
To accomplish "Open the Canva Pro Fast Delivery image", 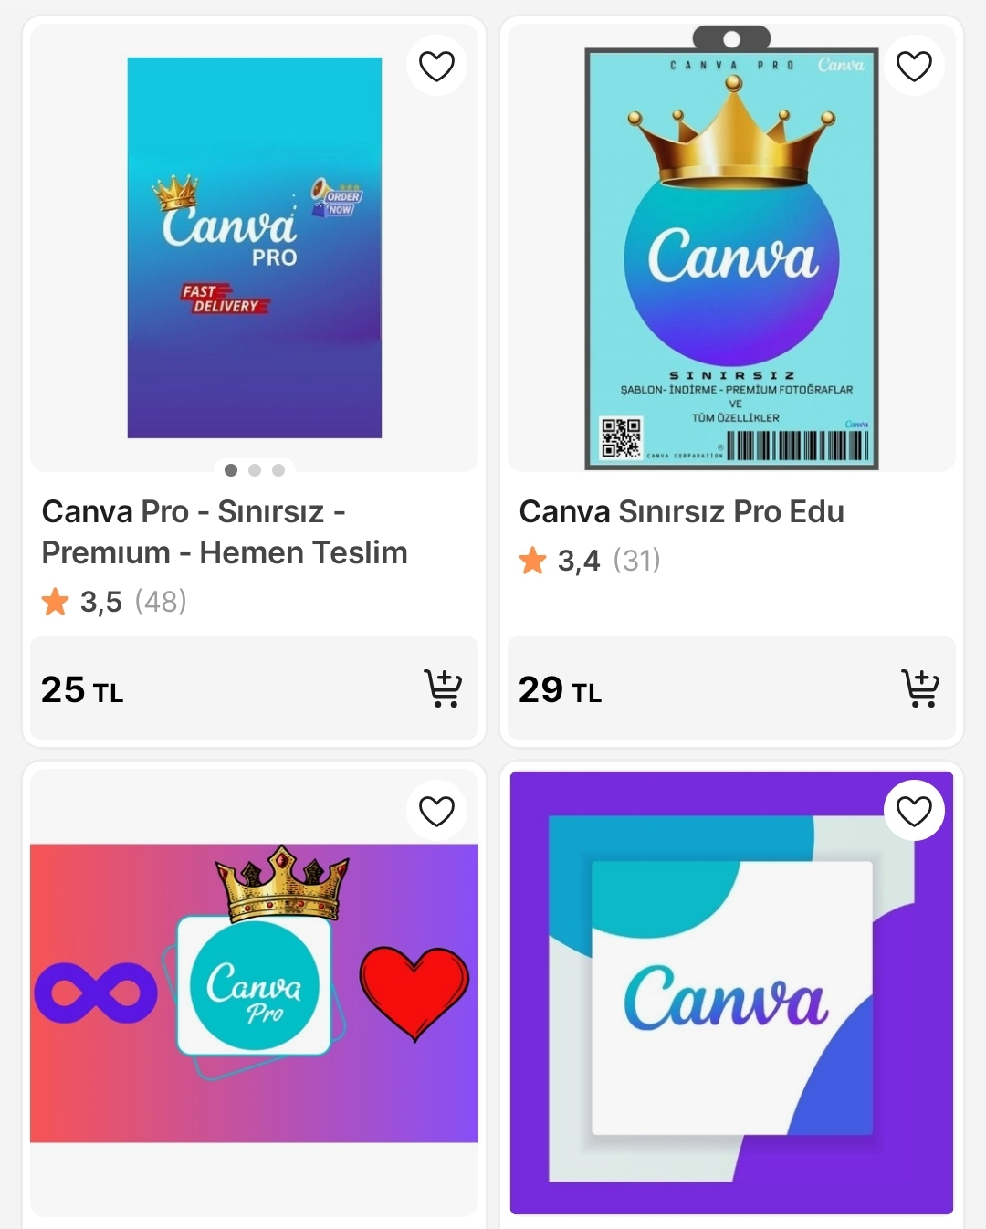I will point(255,247).
